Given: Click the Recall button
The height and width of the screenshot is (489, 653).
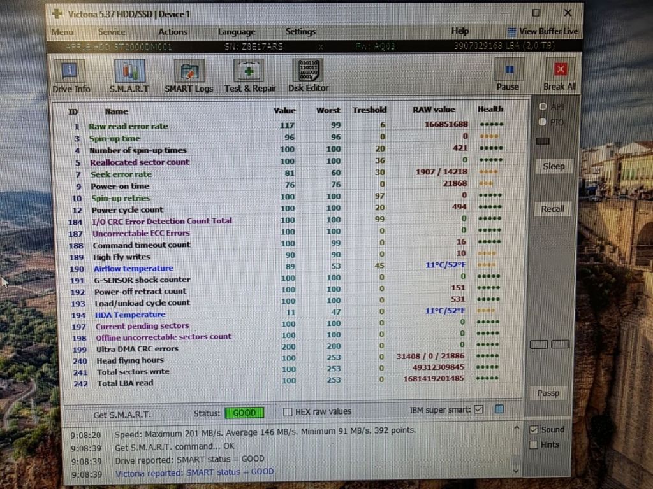Looking at the screenshot, I should [x=553, y=209].
